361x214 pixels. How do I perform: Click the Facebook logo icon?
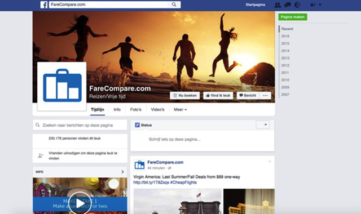(x=44, y=5)
